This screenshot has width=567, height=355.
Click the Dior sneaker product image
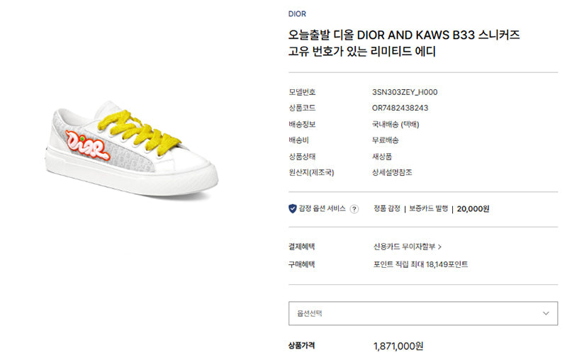pyautogui.click(x=132, y=149)
